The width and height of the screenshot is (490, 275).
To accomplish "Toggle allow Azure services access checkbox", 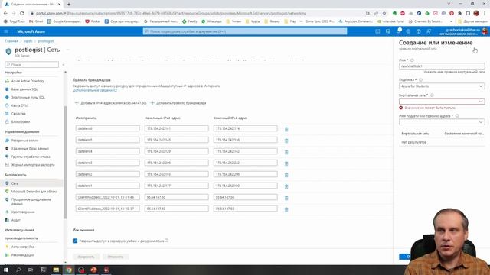I will pyautogui.click(x=75, y=241).
